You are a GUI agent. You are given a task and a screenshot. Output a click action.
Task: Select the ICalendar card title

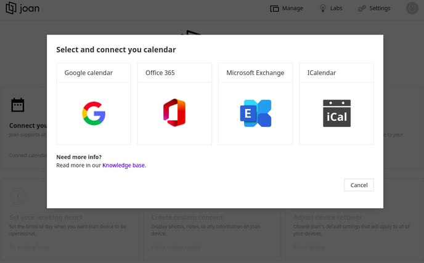coord(322,73)
